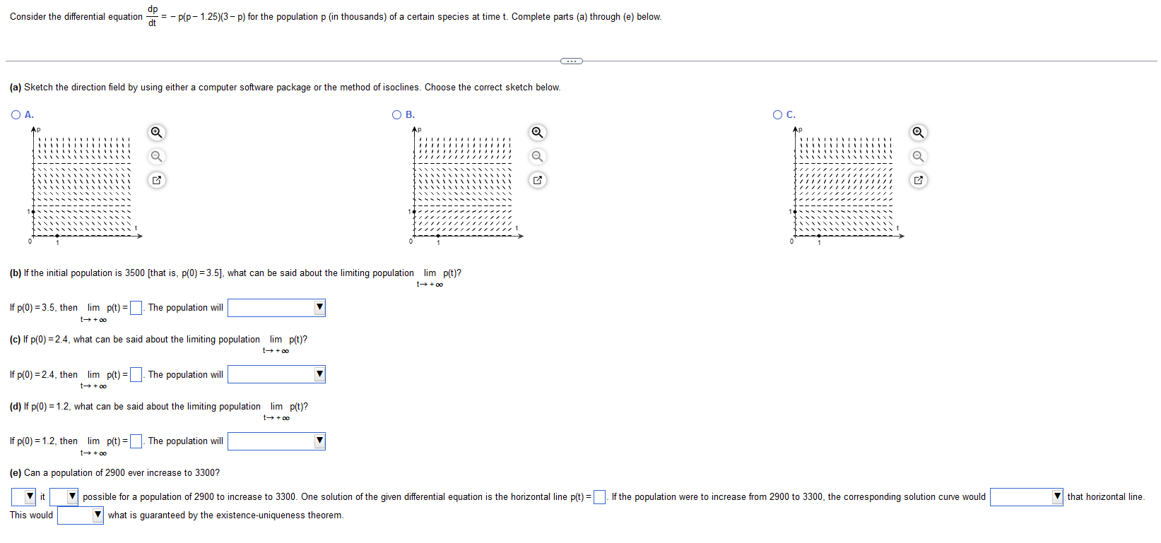The width and height of the screenshot is (1161, 543).
Task: Open graph C in a larger window
Action: [x=917, y=180]
